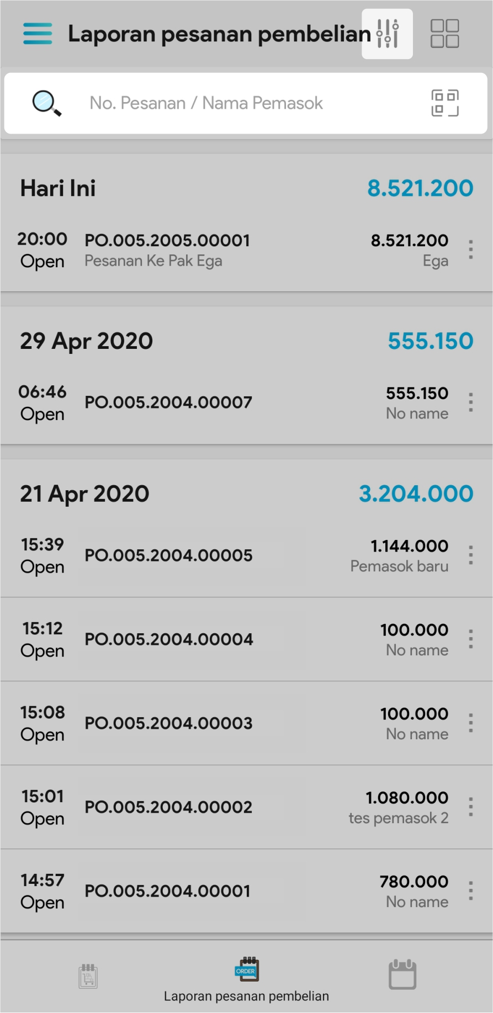Open more options for PO.005.2004.00007
493x1013 pixels.
coord(470,402)
